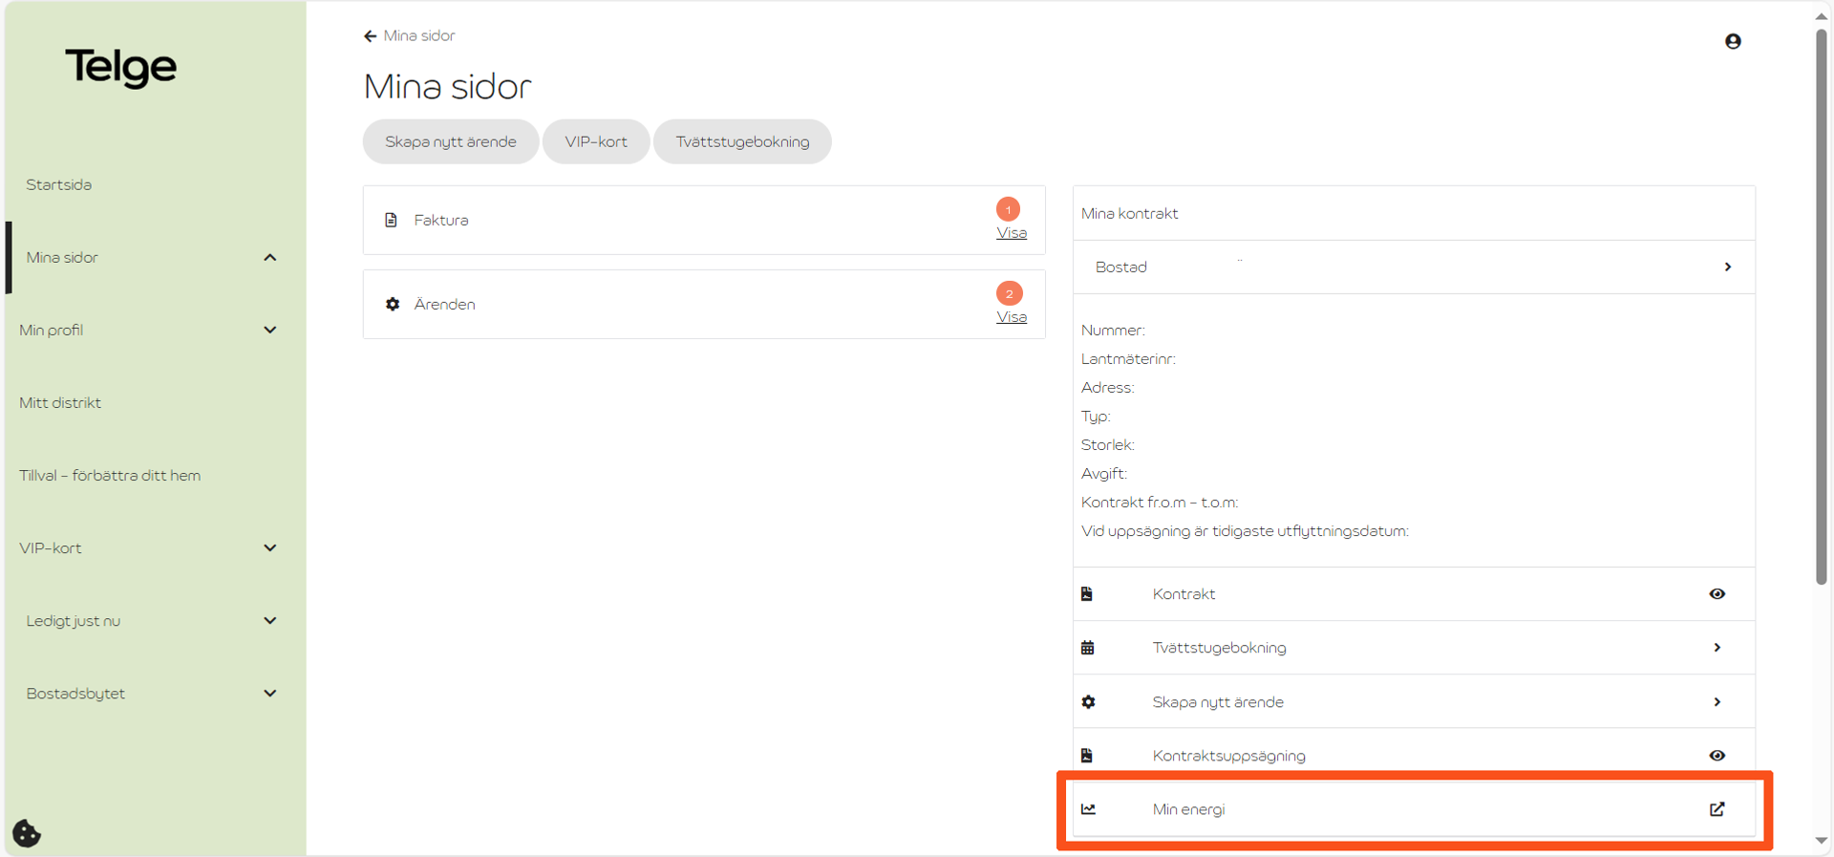The image size is (1834, 857).
Task: Click the back arrow beside Mina sidor
Action: [x=370, y=36]
